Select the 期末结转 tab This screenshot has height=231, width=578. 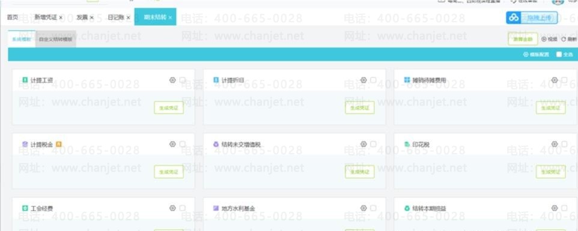tap(155, 17)
